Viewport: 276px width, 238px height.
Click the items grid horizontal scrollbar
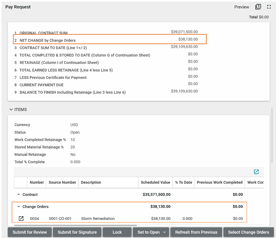pyautogui.click(x=75, y=226)
